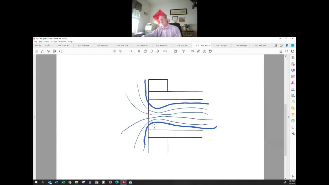Switch to Tools view
This screenshot has width=329, height=185.
click(x=47, y=45)
